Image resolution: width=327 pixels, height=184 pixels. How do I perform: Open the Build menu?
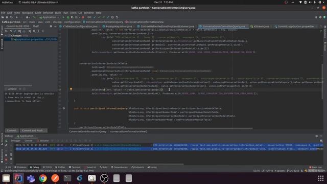click(x=58, y=13)
